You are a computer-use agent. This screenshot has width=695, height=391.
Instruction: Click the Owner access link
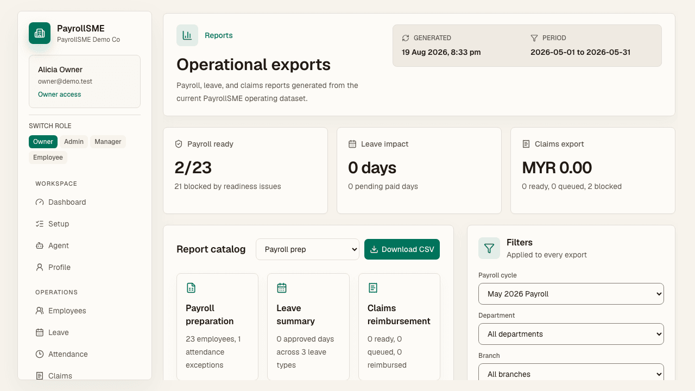(60, 94)
